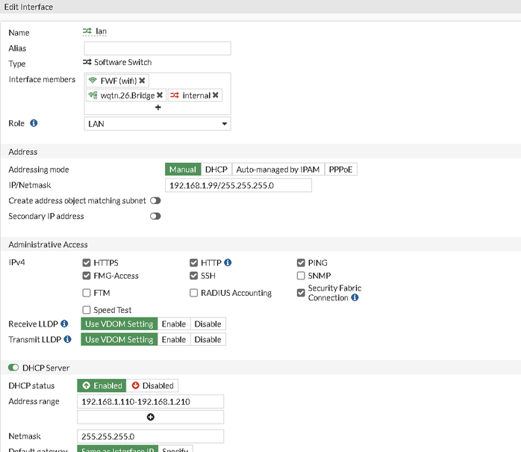This screenshot has height=452, width=521.
Task: Click the lan name switch icon
Action: (87, 31)
